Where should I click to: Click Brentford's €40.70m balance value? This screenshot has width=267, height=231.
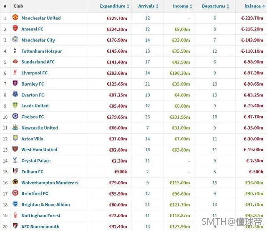[254, 193]
